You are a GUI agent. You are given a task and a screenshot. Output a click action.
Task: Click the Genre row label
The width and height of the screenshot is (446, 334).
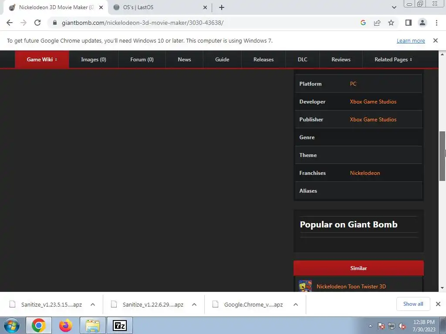click(x=307, y=137)
